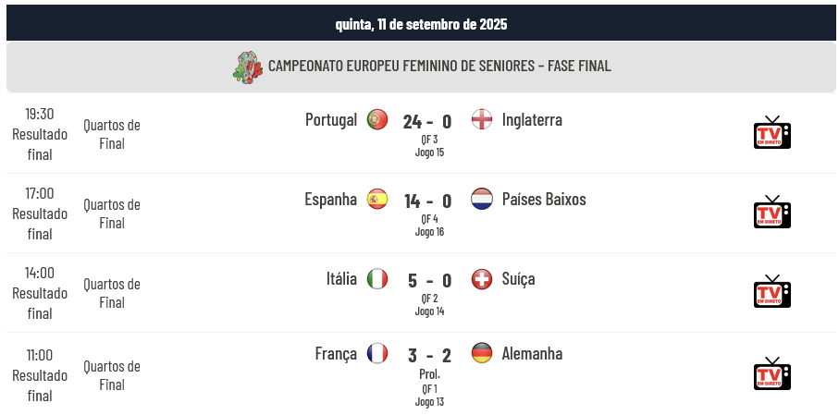Open TV em direto for Espanha vs Países Baixos

[x=771, y=212]
